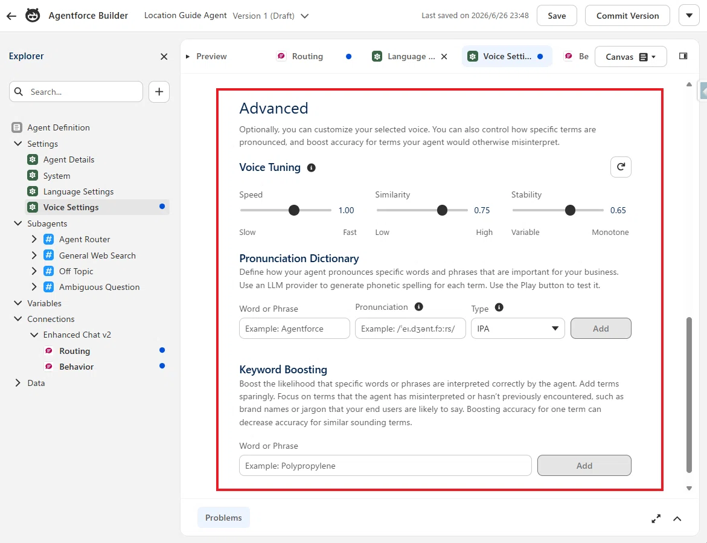Click the plus button next to search

click(x=159, y=92)
